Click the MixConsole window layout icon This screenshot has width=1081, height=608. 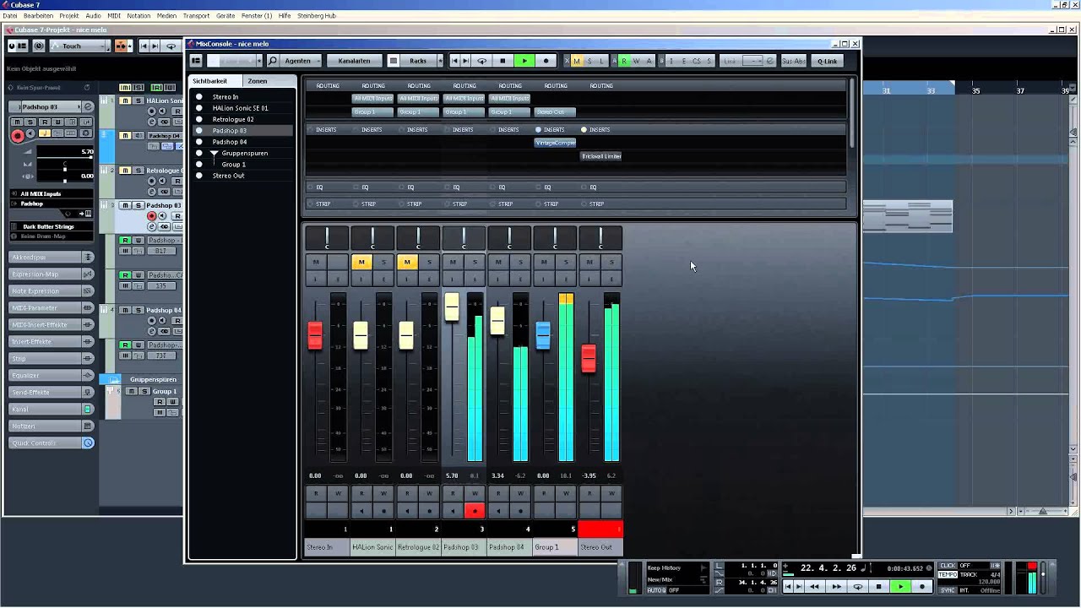coord(196,61)
